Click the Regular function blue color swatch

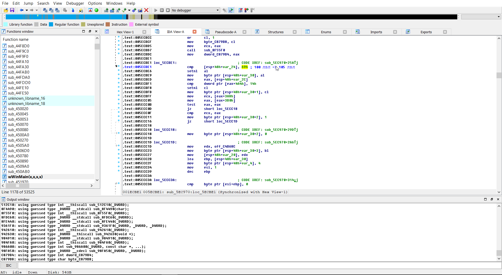[x=51, y=24]
